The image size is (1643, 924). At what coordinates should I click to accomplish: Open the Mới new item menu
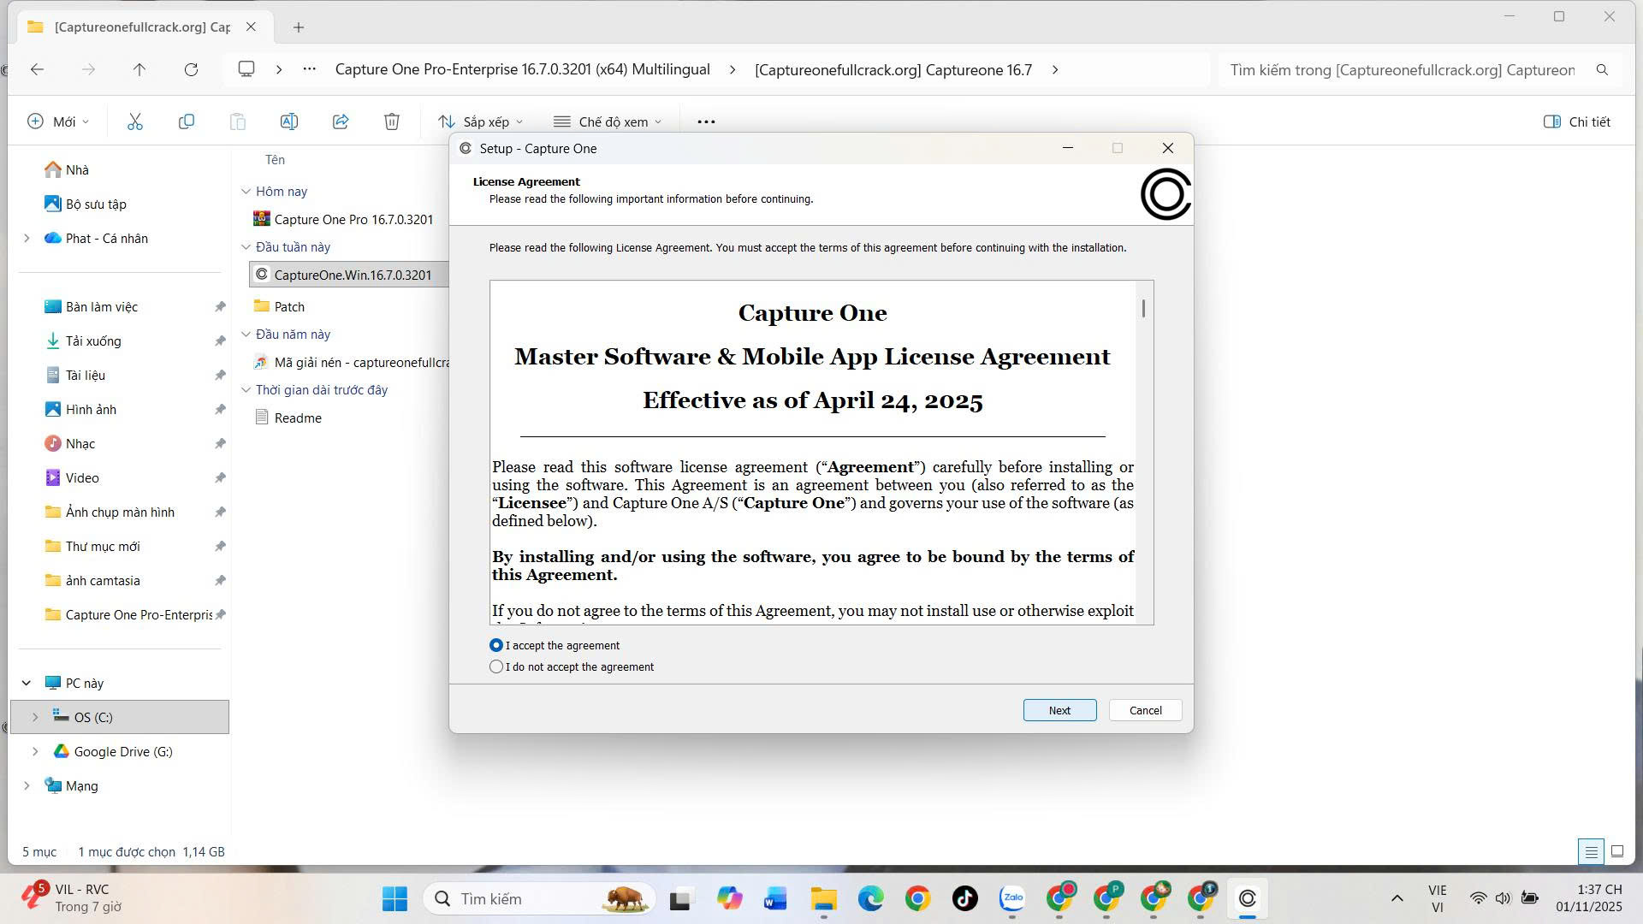point(58,121)
